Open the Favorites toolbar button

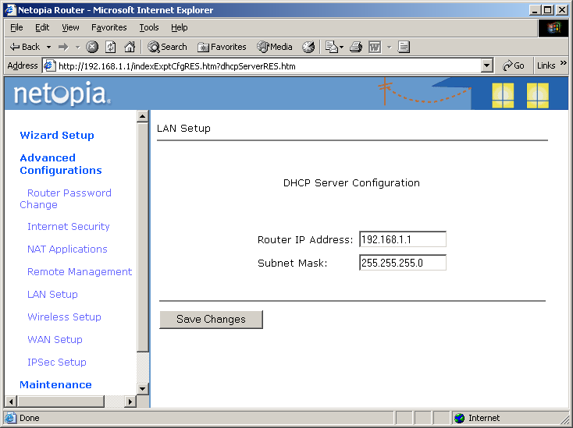tap(222, 47)
